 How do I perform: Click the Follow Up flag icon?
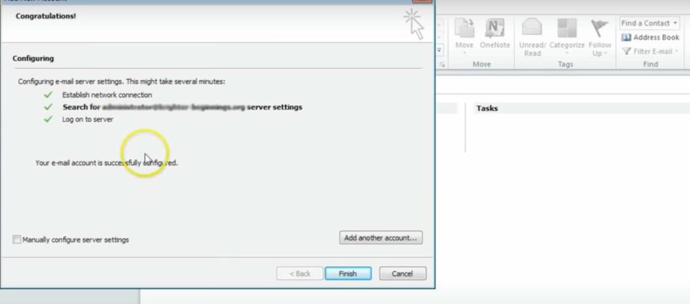pyautogui.click(x=599, y=28)
